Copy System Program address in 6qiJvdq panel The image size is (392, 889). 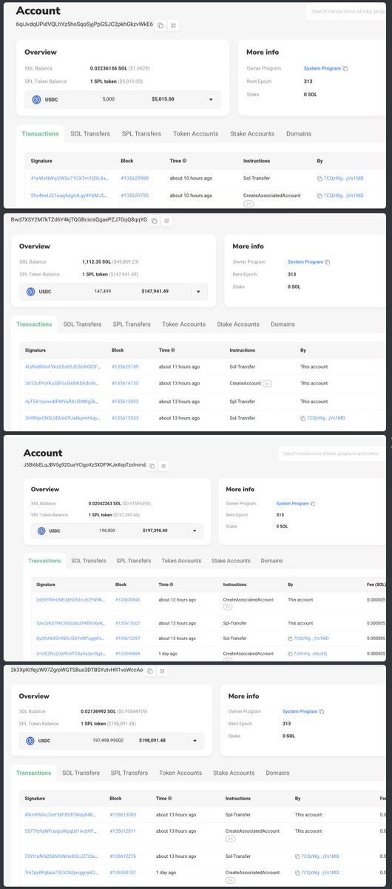coord(345,68)
